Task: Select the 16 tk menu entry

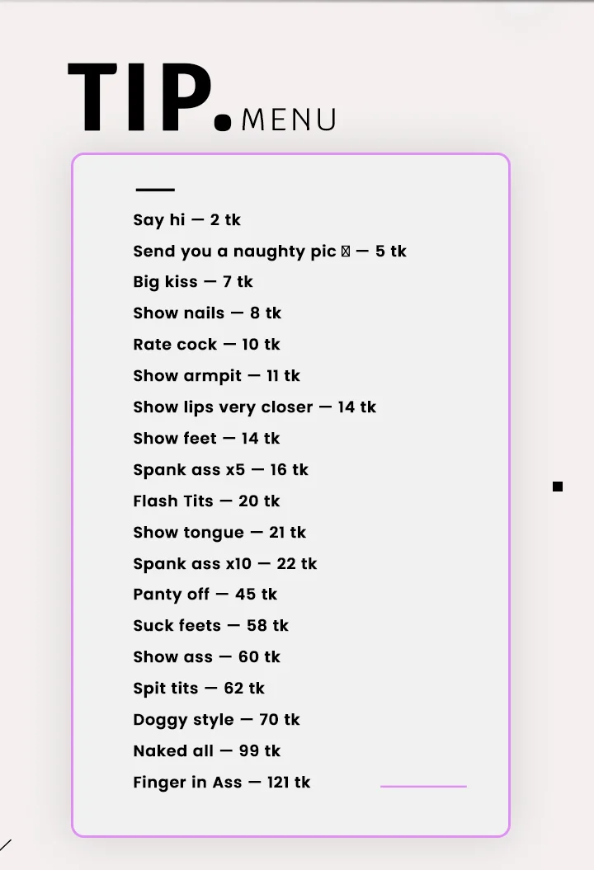Action: pyautogui.click(x=220, y=470)
